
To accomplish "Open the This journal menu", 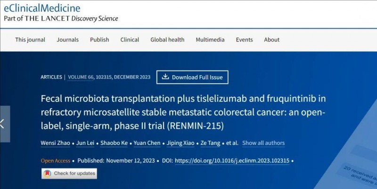I will click(x=30, y=40).
